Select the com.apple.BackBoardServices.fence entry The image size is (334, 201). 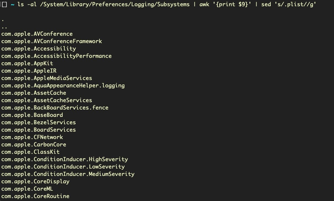click(55, 108)
